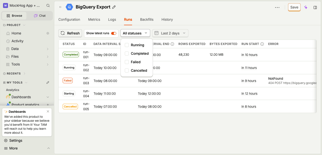Tick the Cancelled status checkbox
Screen dimensions: 322x155
tap(127, 70)
